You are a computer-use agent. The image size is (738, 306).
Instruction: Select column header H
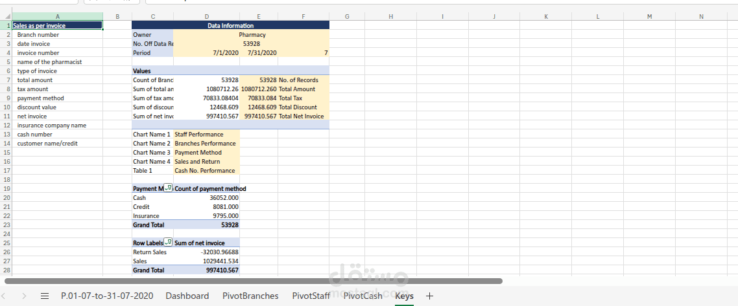coord(391,17)
